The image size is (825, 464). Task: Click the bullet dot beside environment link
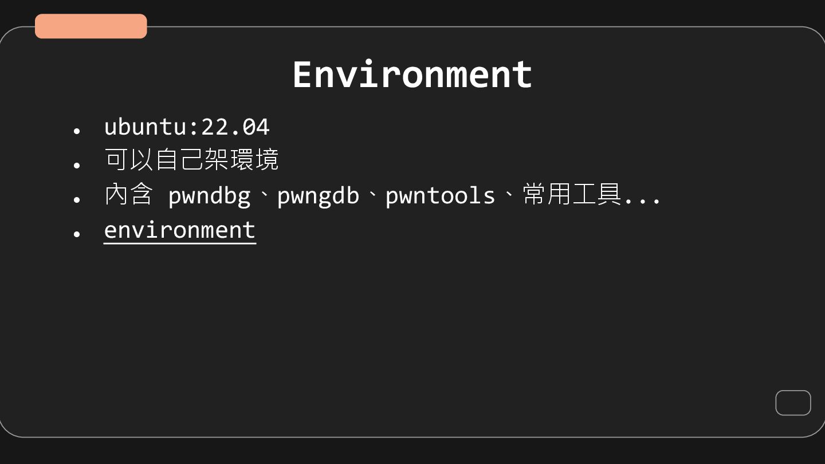point(77,234)
